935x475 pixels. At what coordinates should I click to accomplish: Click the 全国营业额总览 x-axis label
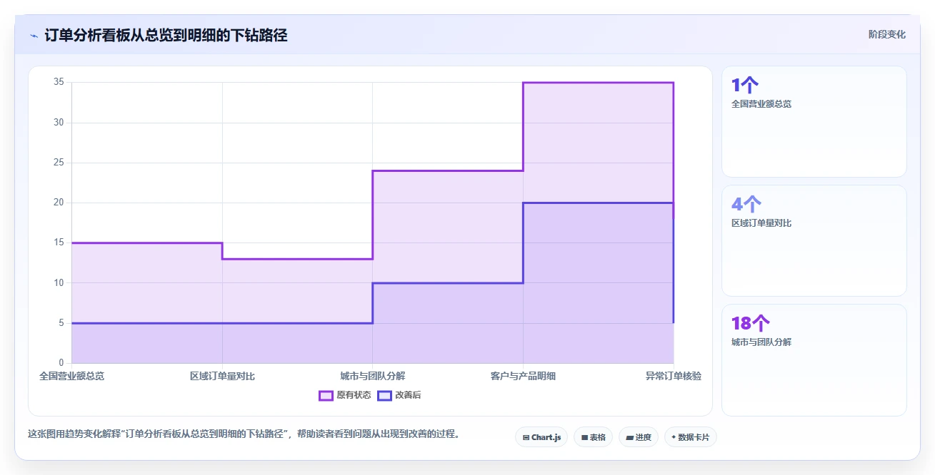pos(71,376)
